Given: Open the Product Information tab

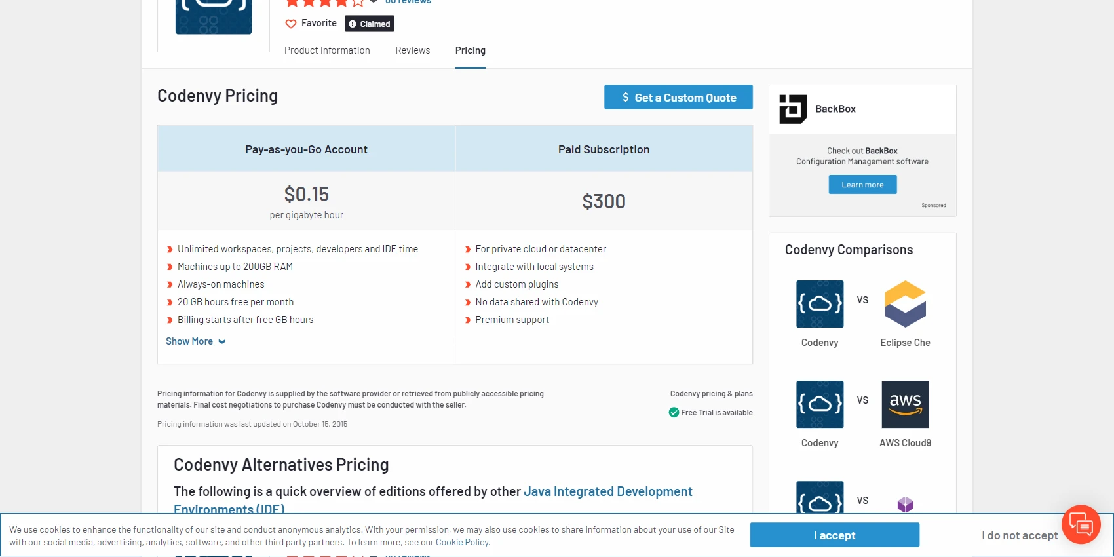Looking at the screenshot, I should (x=327, y=50).
